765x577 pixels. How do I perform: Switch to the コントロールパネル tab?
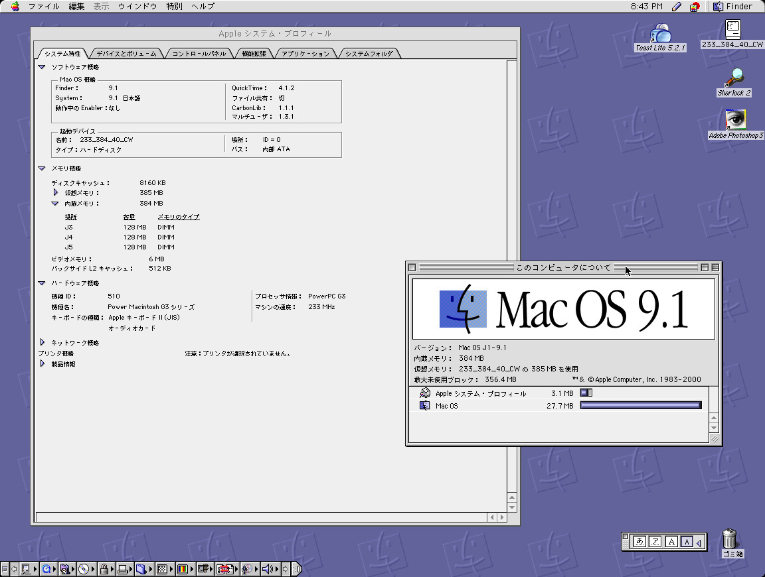[x=199, y=54]
